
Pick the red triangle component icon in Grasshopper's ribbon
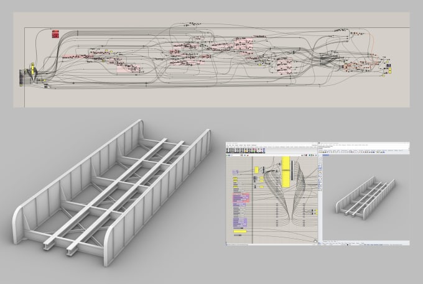coord(256,149)
